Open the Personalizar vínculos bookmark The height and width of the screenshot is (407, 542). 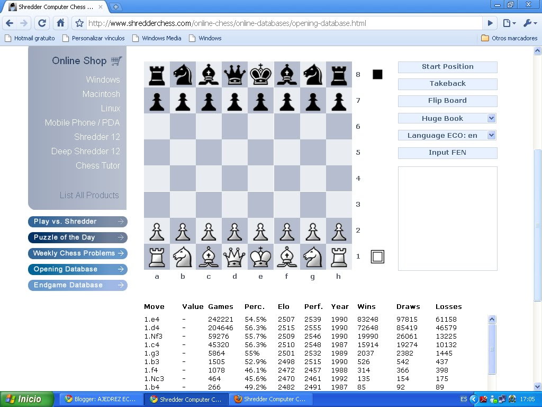(93, 38)
